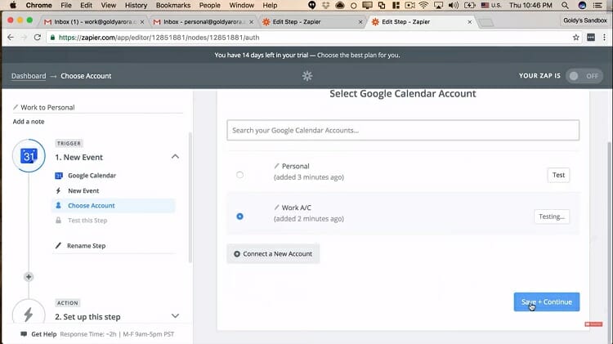Click the Zapier loading gear icon in header

(x=307, y=76)
